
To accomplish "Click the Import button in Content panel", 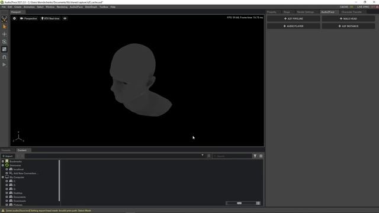I will [x=8, y=156].
